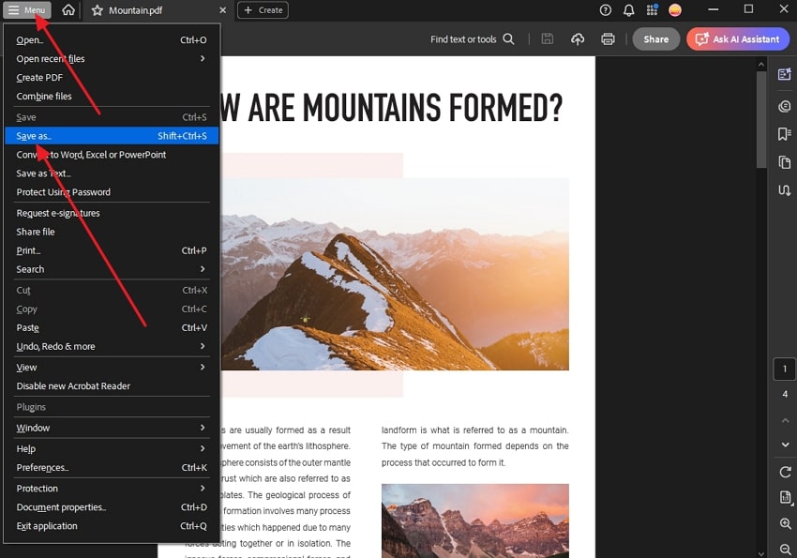Select Print... menu item
This screenshot has width=797, height=558.
[112, 251]
